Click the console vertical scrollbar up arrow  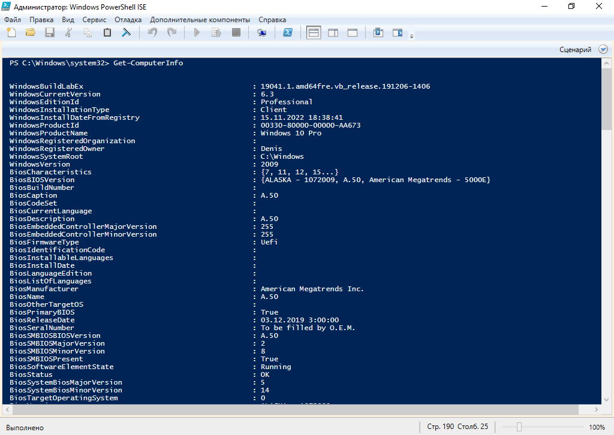[607, 63]
